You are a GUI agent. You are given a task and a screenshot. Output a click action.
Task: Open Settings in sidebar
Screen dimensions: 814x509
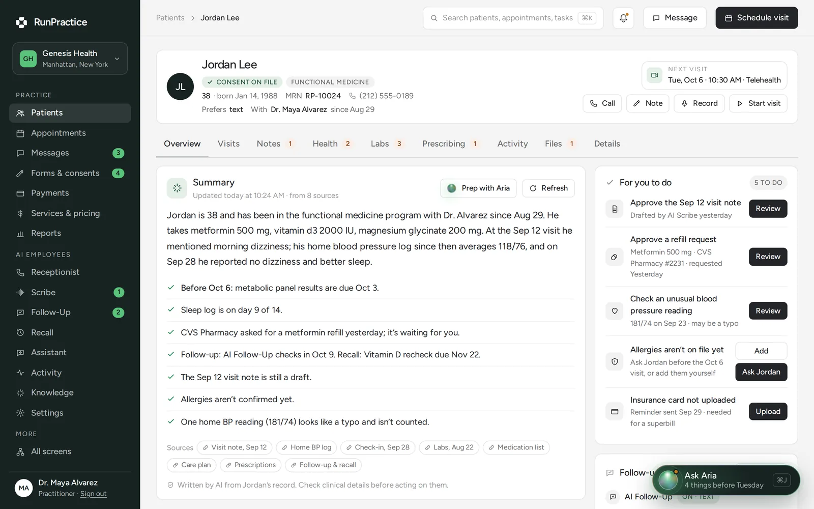click(x=70, y=413)
